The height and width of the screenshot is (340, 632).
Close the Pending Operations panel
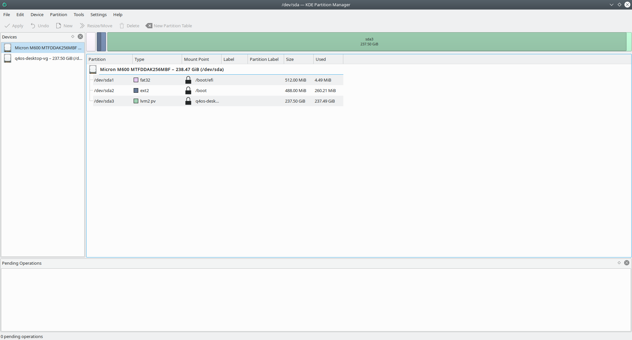627,263
